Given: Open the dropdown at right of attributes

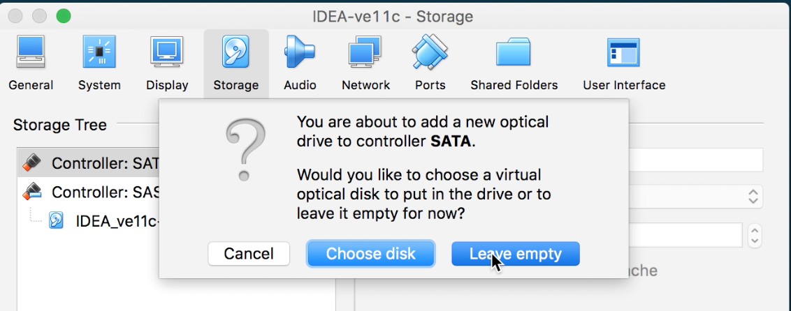Looking at the screenshot, I should click(753, 196).
